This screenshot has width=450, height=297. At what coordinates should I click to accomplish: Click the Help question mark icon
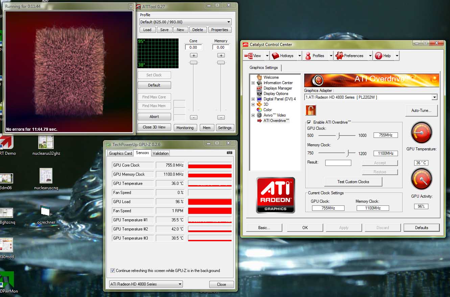378,56
